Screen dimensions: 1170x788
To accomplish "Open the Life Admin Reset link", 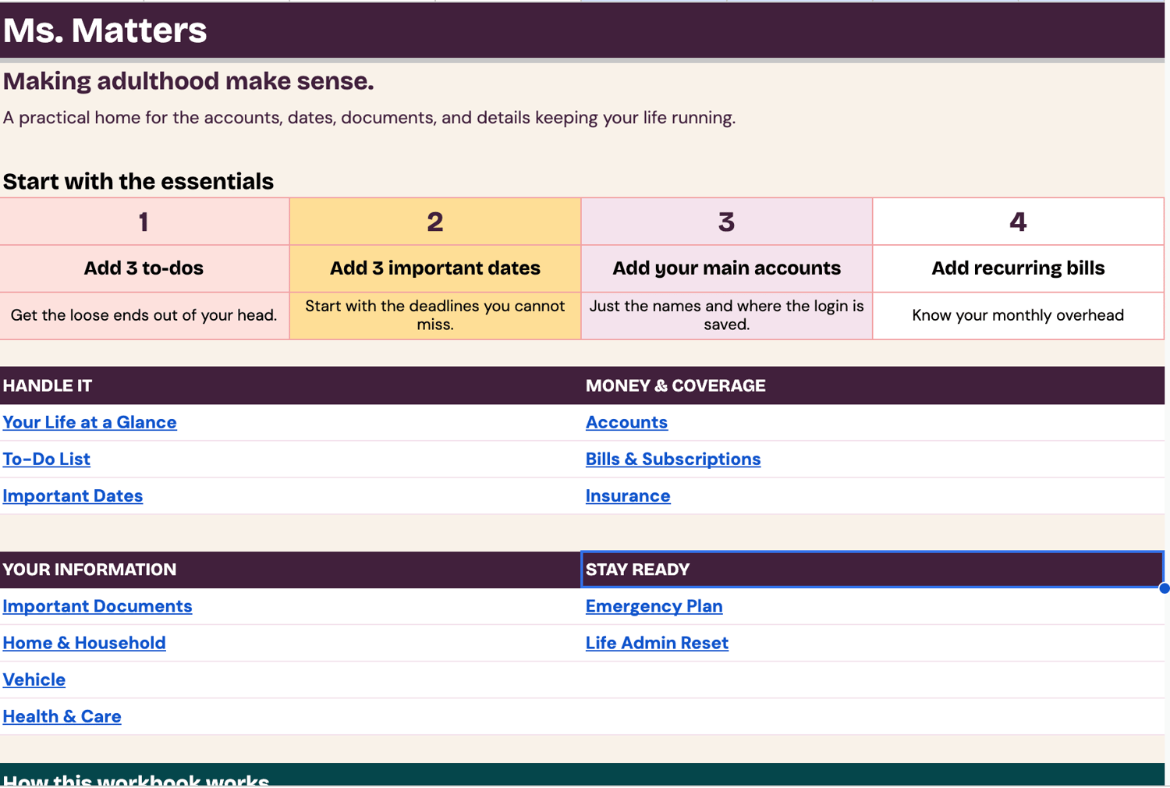I will click(657, 643).
